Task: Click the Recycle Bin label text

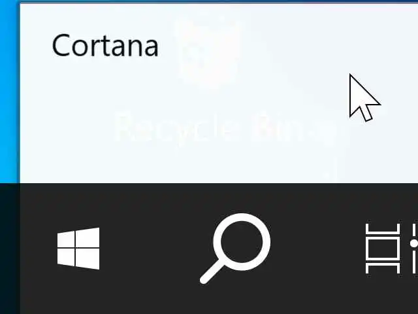Action: click(224, 128)
